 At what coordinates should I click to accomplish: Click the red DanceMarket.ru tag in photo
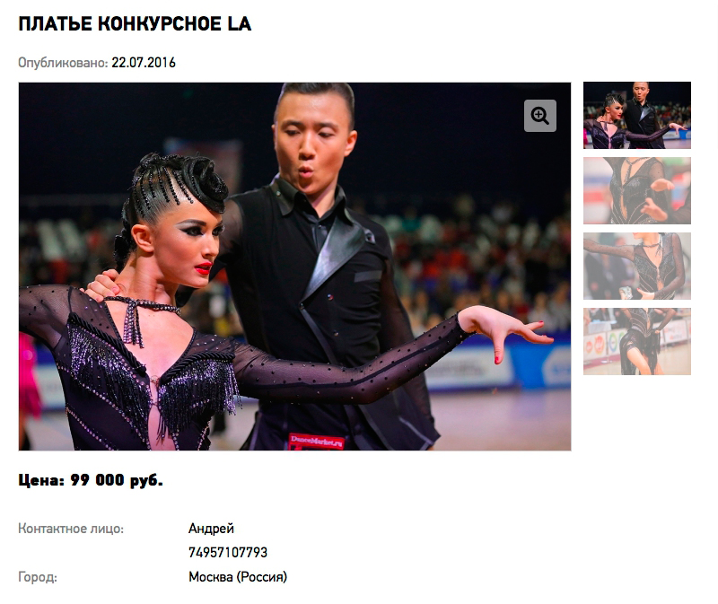[317, 442]
